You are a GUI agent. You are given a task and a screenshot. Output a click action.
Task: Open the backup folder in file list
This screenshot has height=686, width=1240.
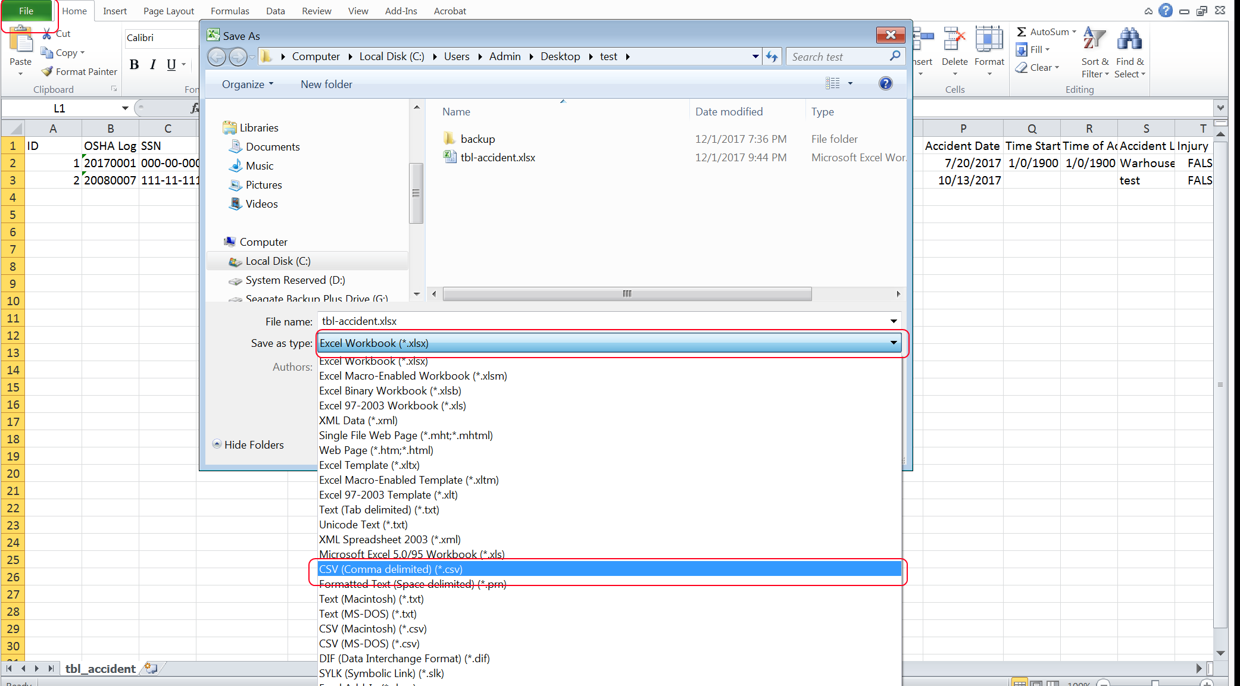pyautogui.click(x=477, y=139)
